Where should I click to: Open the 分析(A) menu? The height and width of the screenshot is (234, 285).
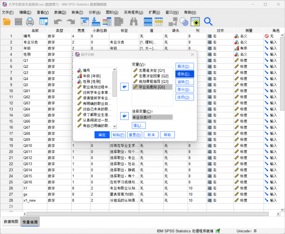pyautogui.click(x=95, y=12)
